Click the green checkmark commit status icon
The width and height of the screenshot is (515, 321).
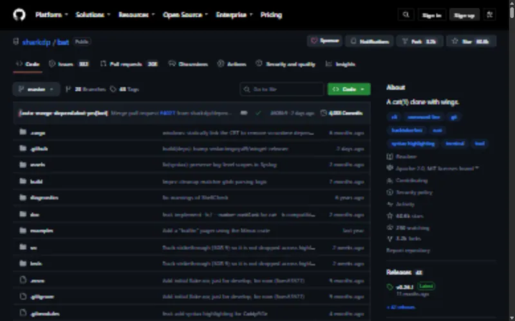(x=258, y=113)
